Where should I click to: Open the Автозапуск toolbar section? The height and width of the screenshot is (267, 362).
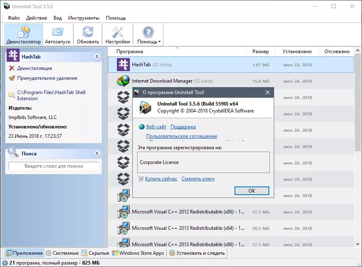point(58,35)
